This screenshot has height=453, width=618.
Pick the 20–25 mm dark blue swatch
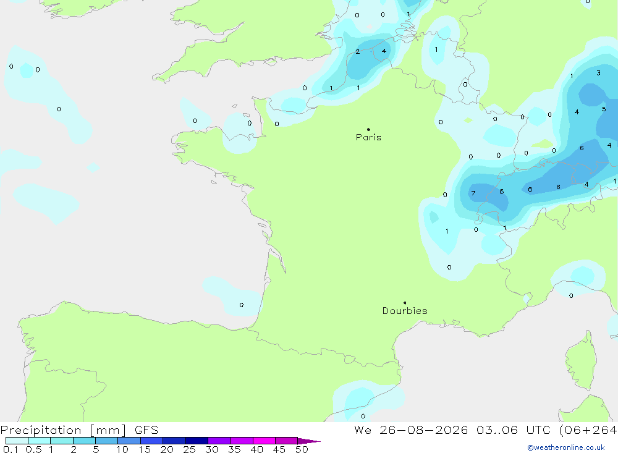pos(174,441)
